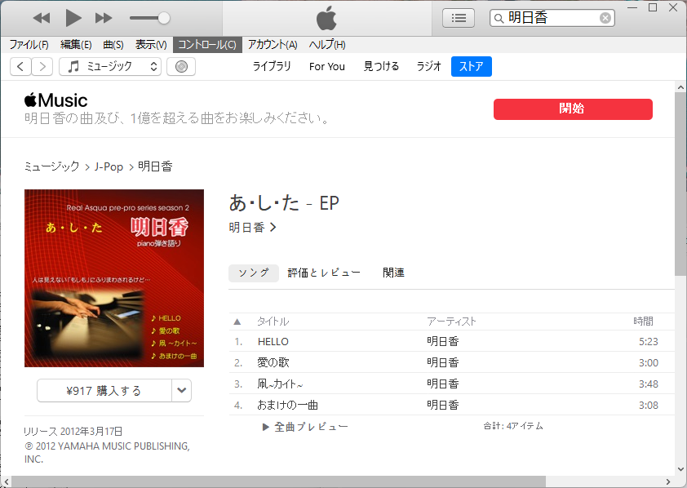Viewport: 687px width, 488px height.
Task: Select the song おまけの一曲
Action: 287,406
